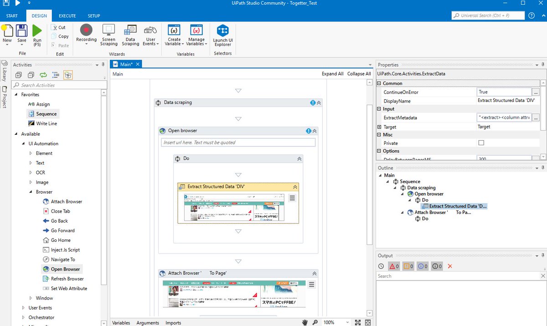Open the Create Variable dropdown
Viewport: 547px width, 326px height.
click(174, 35)
